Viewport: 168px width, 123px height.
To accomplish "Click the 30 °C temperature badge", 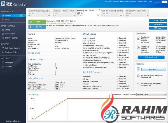I will (37, 27).
